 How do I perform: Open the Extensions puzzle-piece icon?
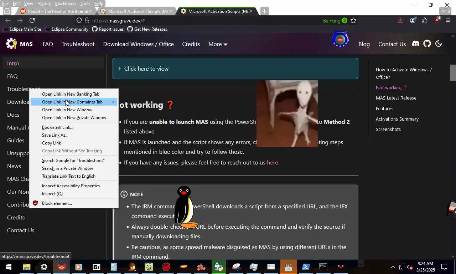pyautogui.click(x=425, y=21)
